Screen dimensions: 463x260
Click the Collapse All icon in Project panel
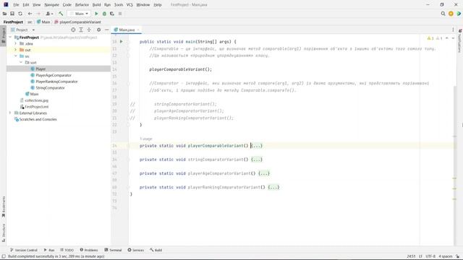click(x=89, y=30)
